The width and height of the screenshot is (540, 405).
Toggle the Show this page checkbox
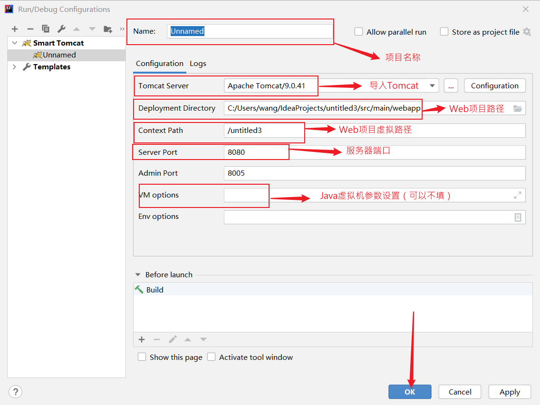[142, 357]
